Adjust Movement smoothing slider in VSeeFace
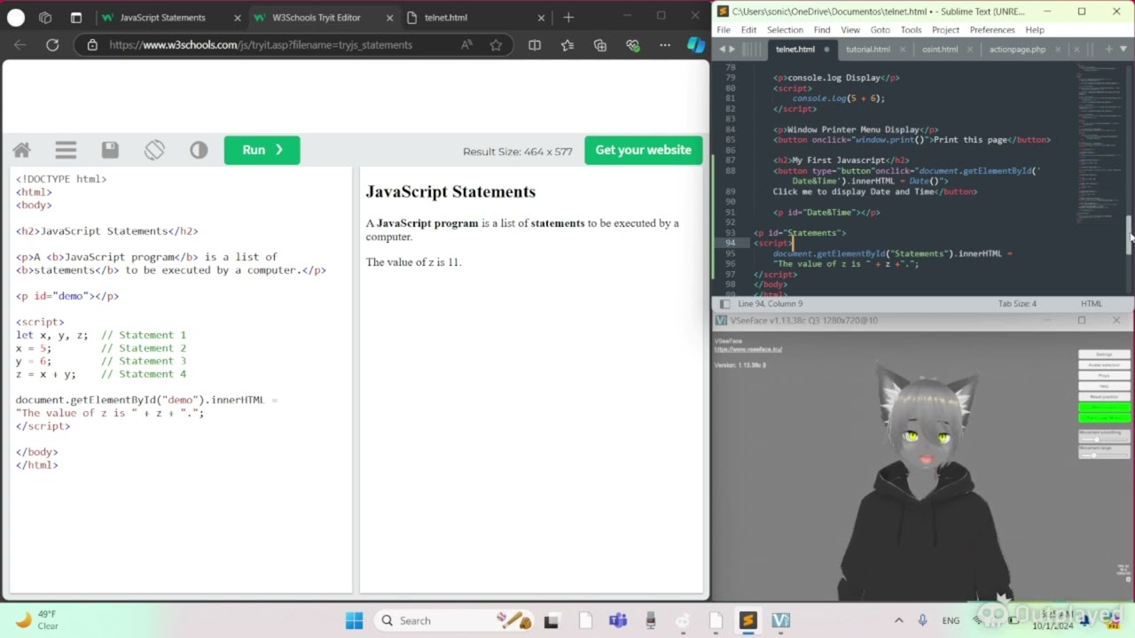Screen dimensions: 1135x638 tap(1104, 440)
